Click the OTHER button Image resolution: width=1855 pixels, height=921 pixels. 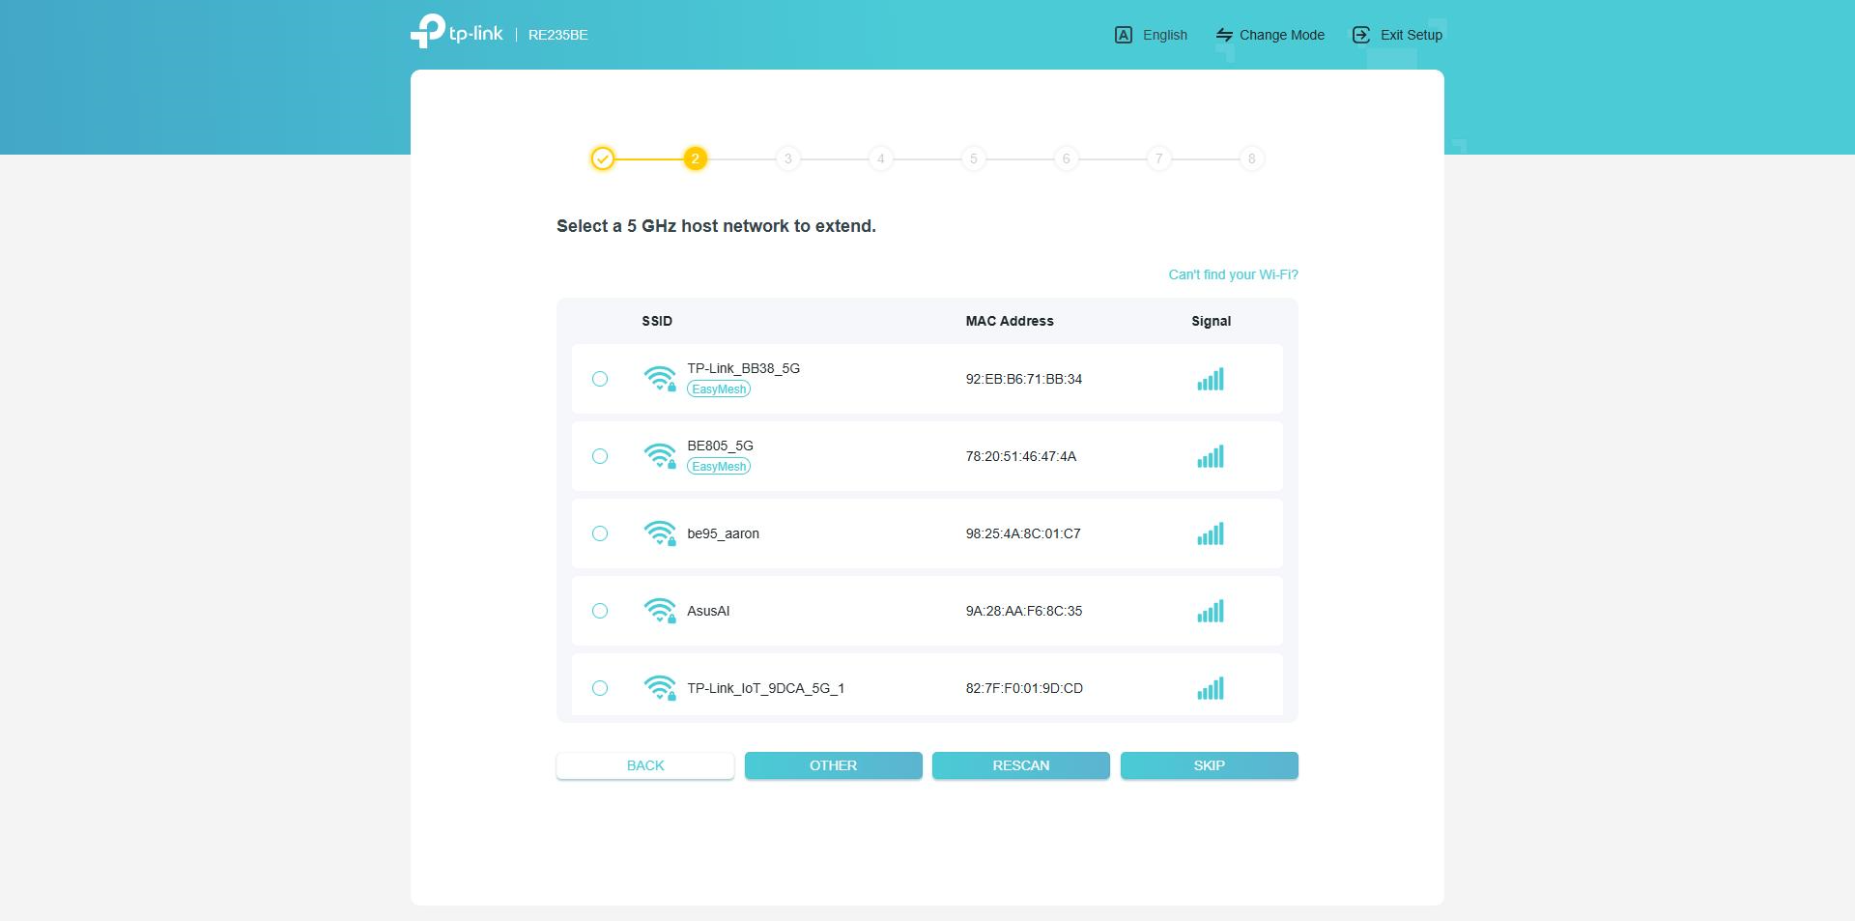[x=833, y=765]
